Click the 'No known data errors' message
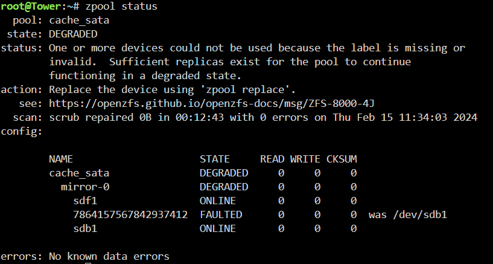 [x=109, y=256]
